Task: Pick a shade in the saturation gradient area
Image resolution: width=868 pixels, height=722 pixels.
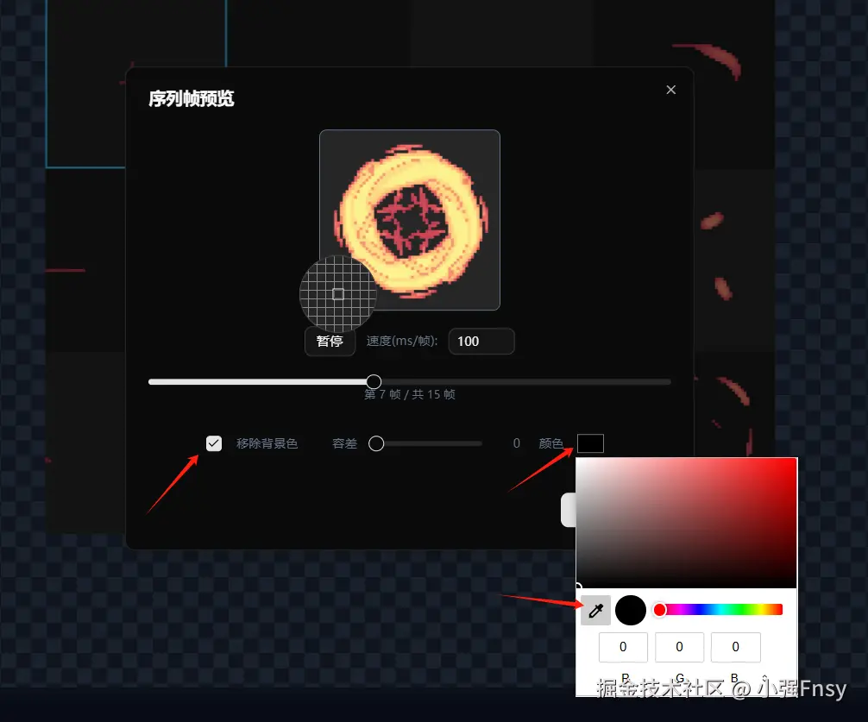Action: 686,522
